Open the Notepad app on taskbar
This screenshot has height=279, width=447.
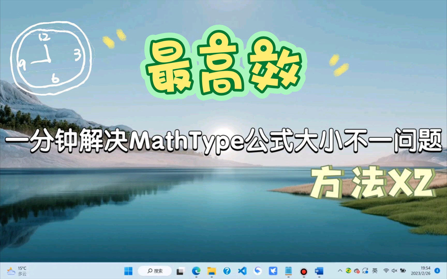click(x=288, y=271)
